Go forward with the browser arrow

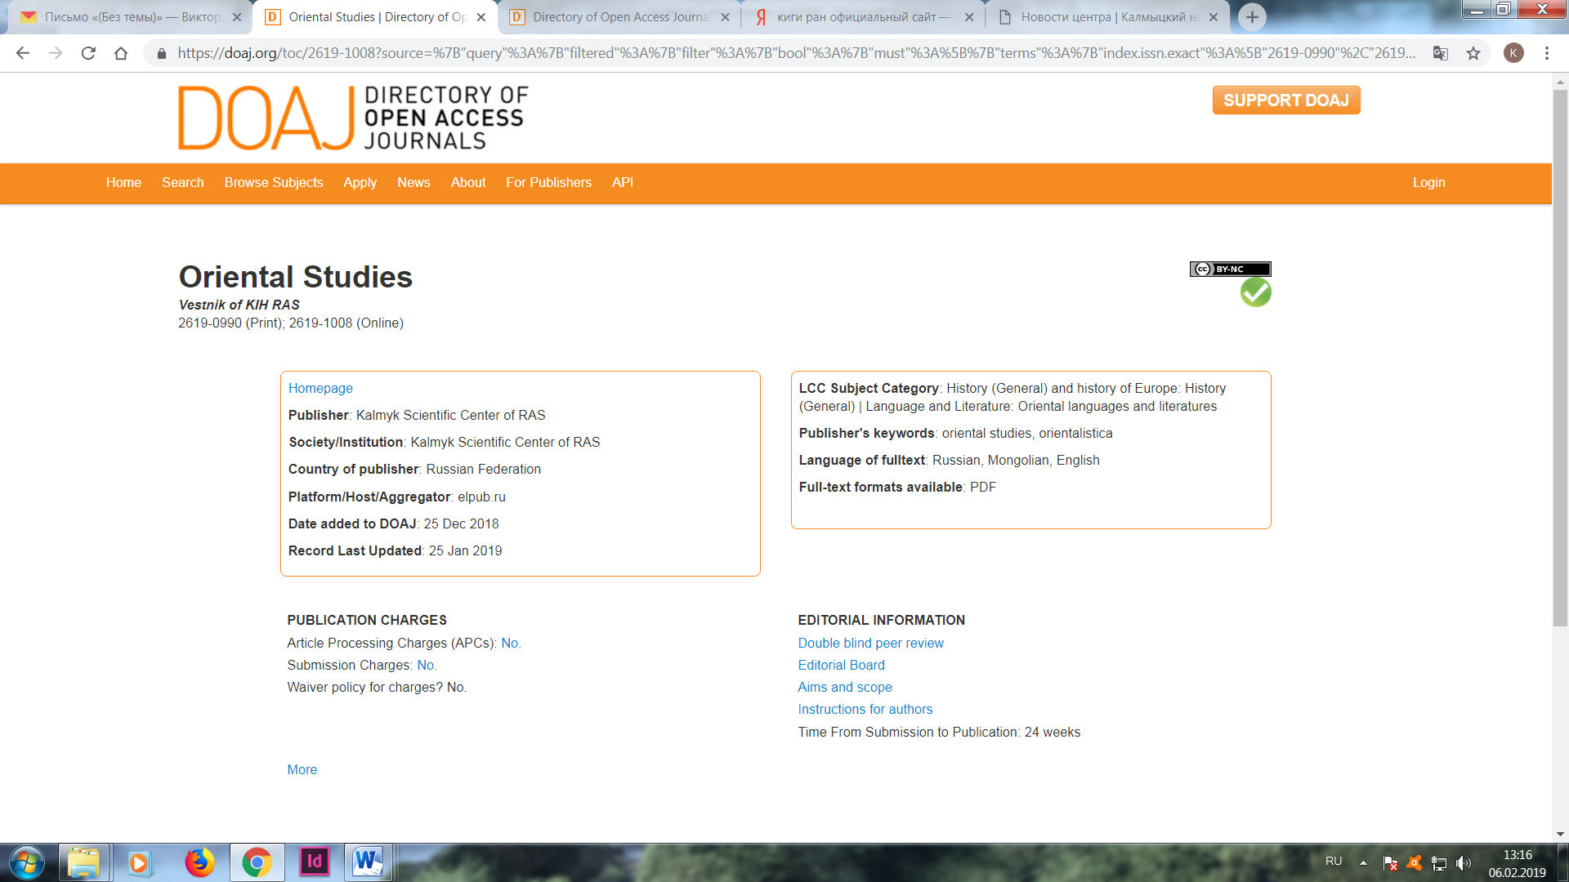point(56,53)
